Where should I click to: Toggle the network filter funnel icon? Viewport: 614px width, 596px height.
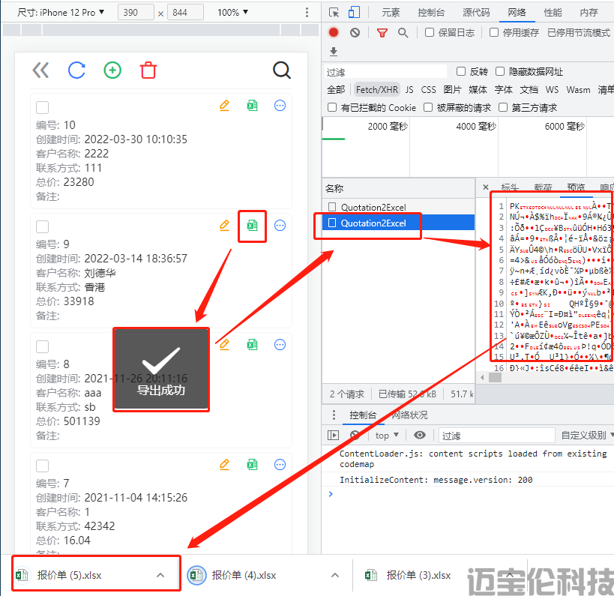[382, 33]
